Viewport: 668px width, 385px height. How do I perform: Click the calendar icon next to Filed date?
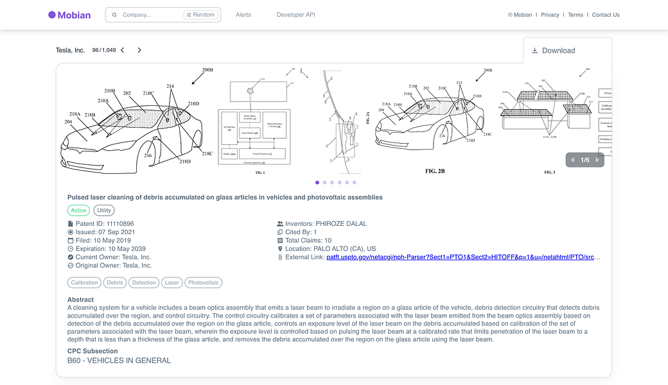[71, 240]
